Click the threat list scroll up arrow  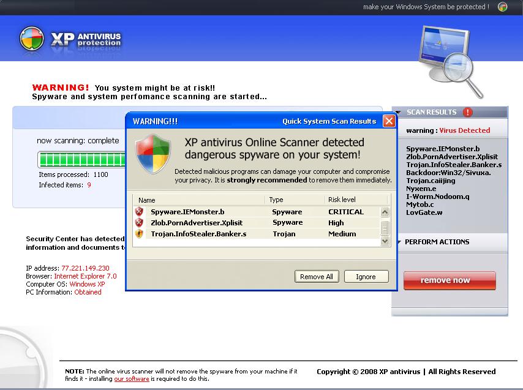[385, 212]
